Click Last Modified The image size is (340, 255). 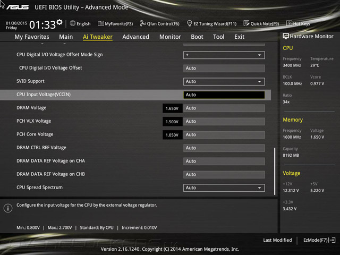277,240
